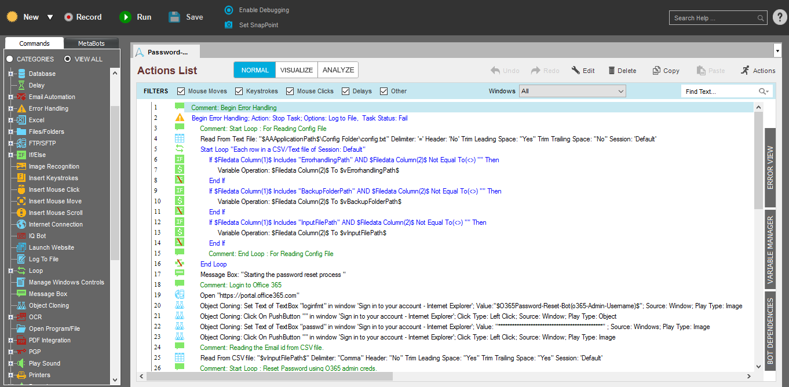
Task: Select the CATEGORIES radio button
Action: pos(10,59)
